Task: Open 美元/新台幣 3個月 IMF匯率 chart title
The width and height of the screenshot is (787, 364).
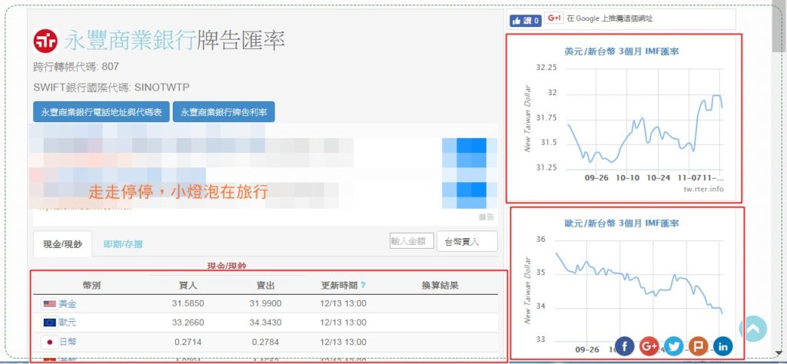Action: (x=621, y=51)
